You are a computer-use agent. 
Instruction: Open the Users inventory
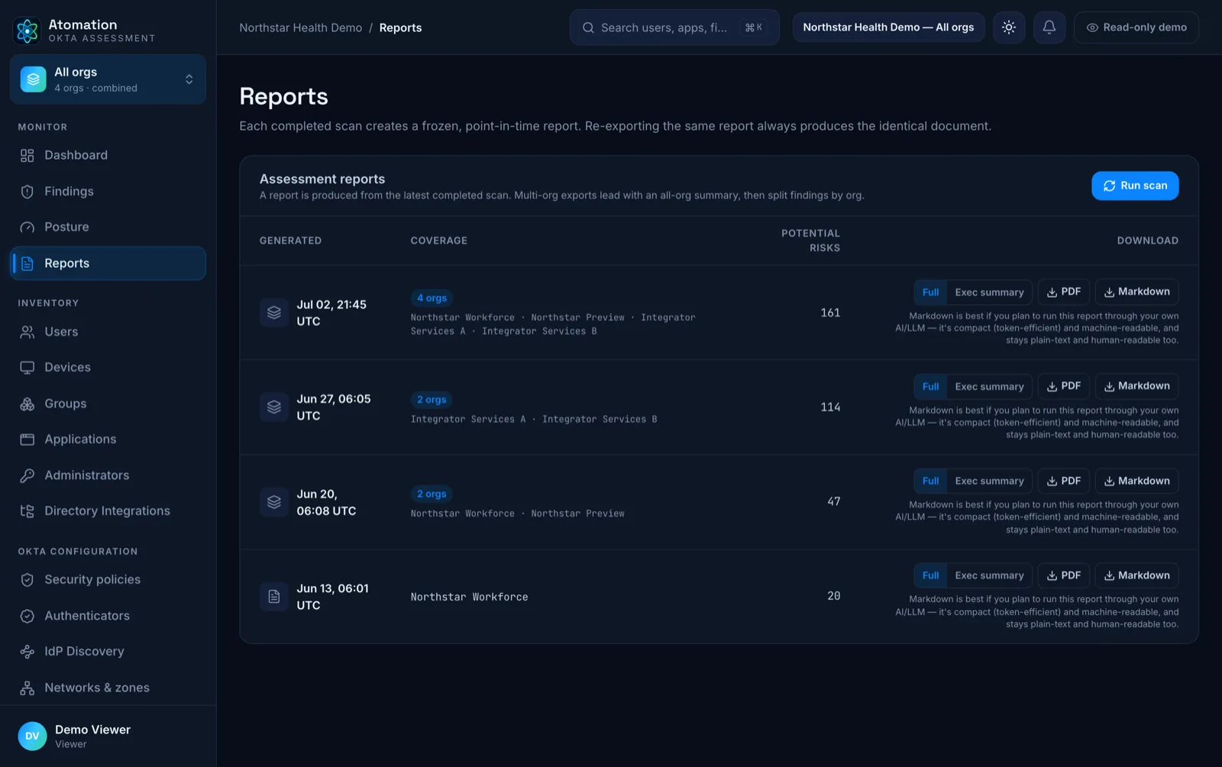[x=108, y=332]
